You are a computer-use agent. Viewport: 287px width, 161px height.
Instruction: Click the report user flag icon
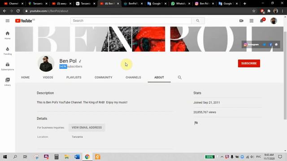[196, 123]
